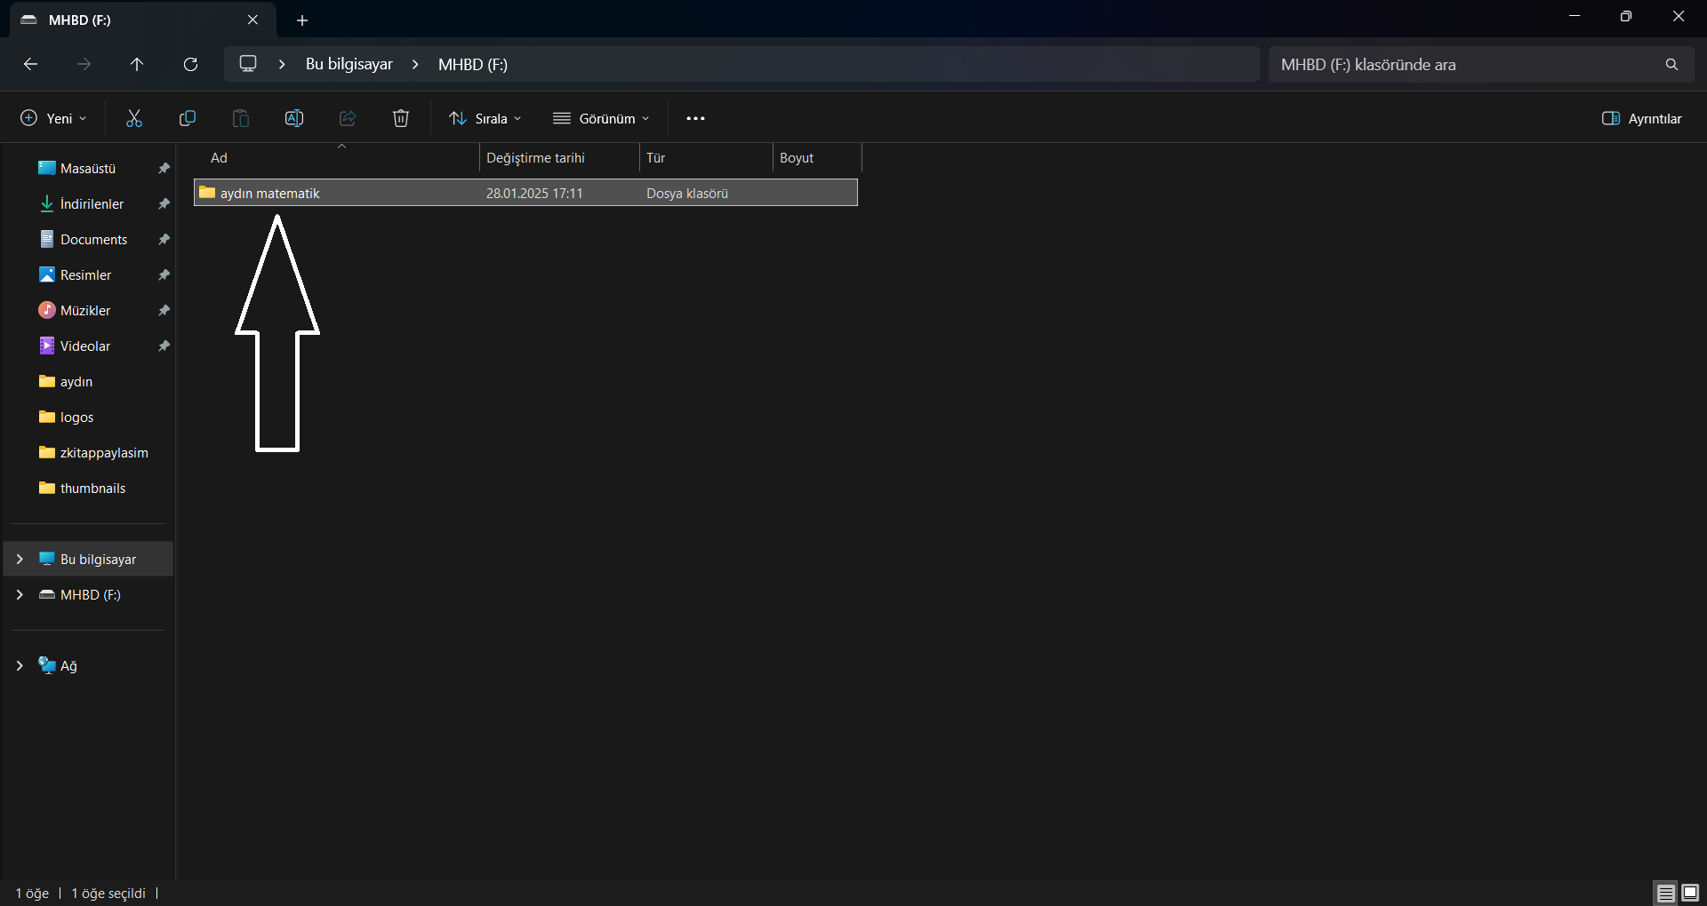Go up one folder level arrow
Viewport: 1707px width, 906px height.
(137, 64)
